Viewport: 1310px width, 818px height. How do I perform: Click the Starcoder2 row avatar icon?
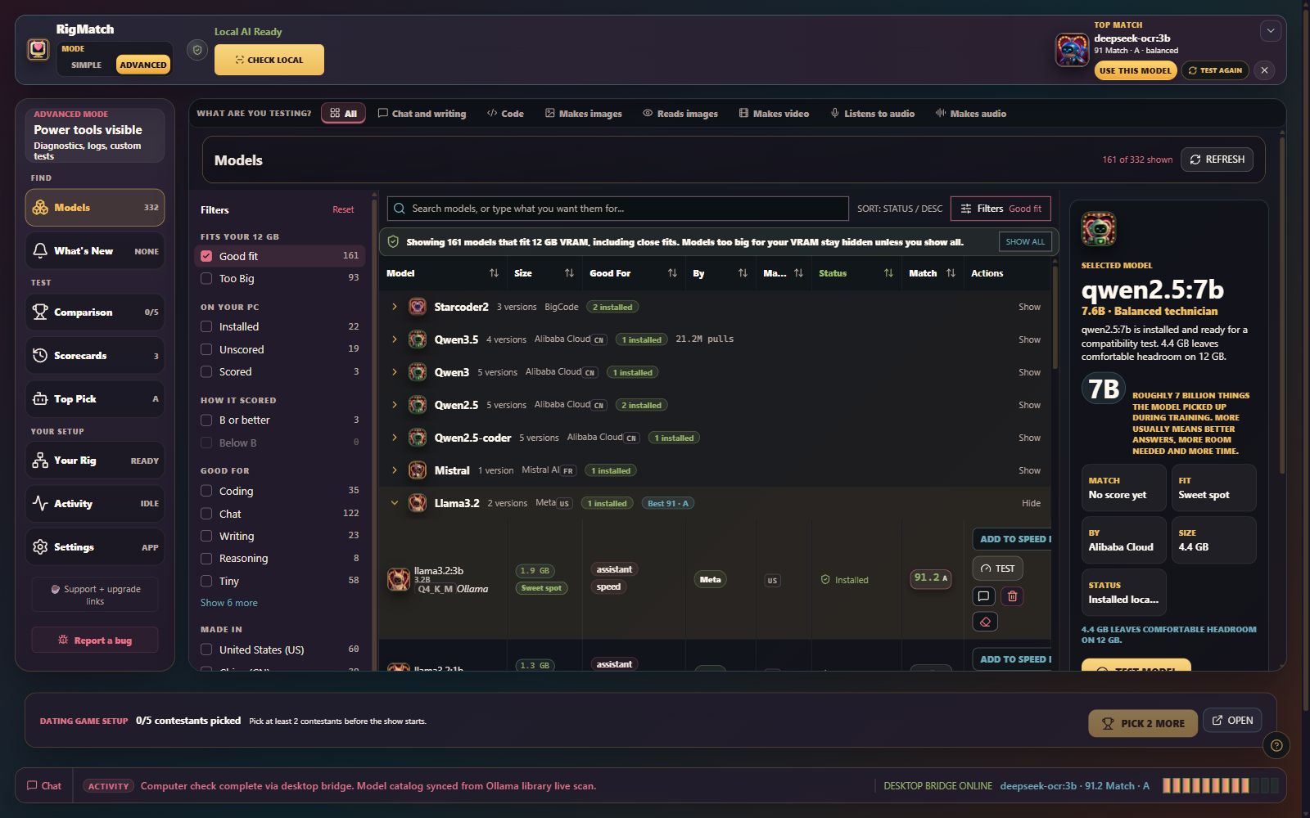[418, 307]
